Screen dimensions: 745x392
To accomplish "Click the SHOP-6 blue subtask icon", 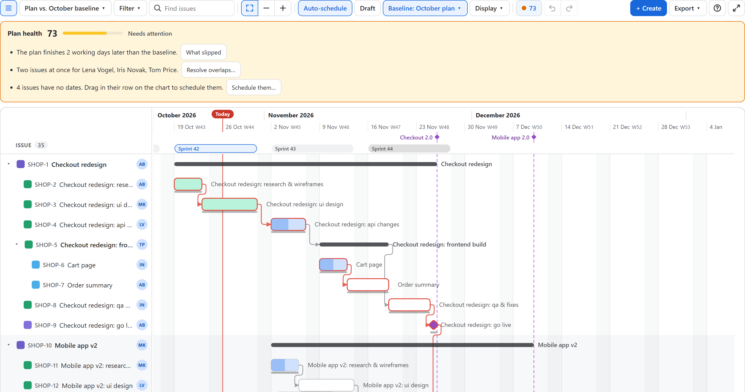I will [x=35, y=265].
